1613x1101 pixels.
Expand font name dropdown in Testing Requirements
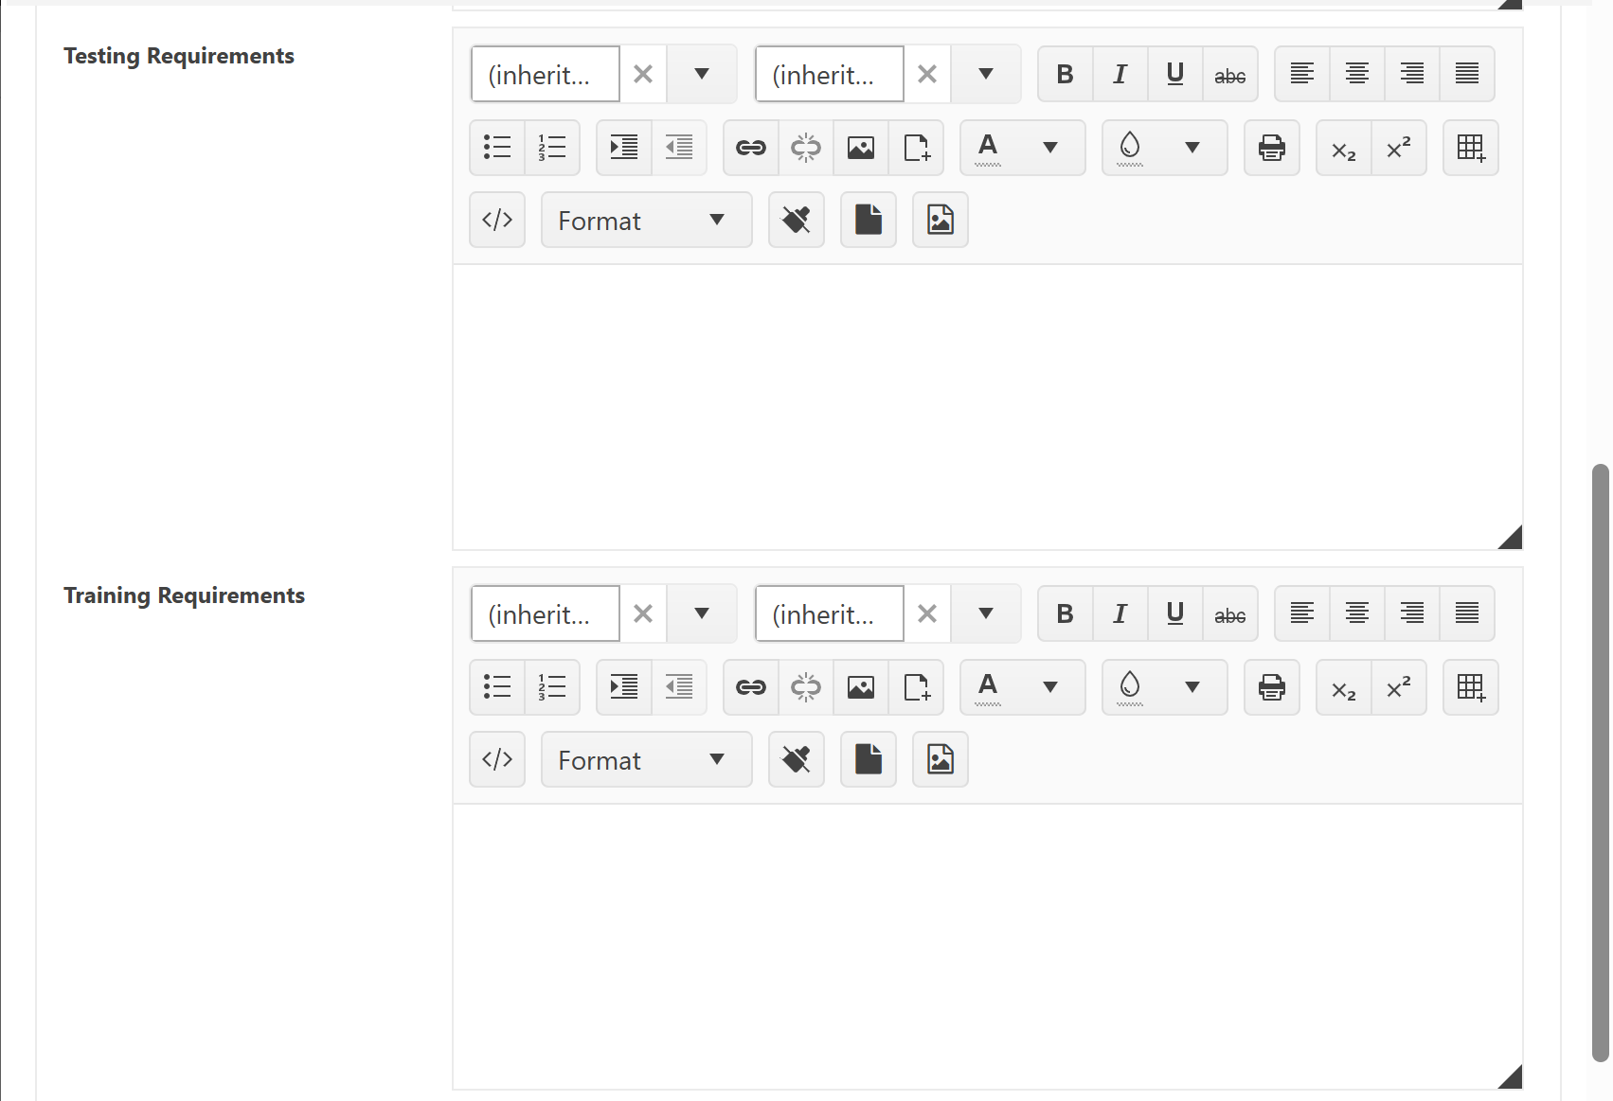pos(701,74)
